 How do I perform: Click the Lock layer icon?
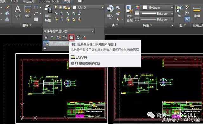click(x=74, y=13)
